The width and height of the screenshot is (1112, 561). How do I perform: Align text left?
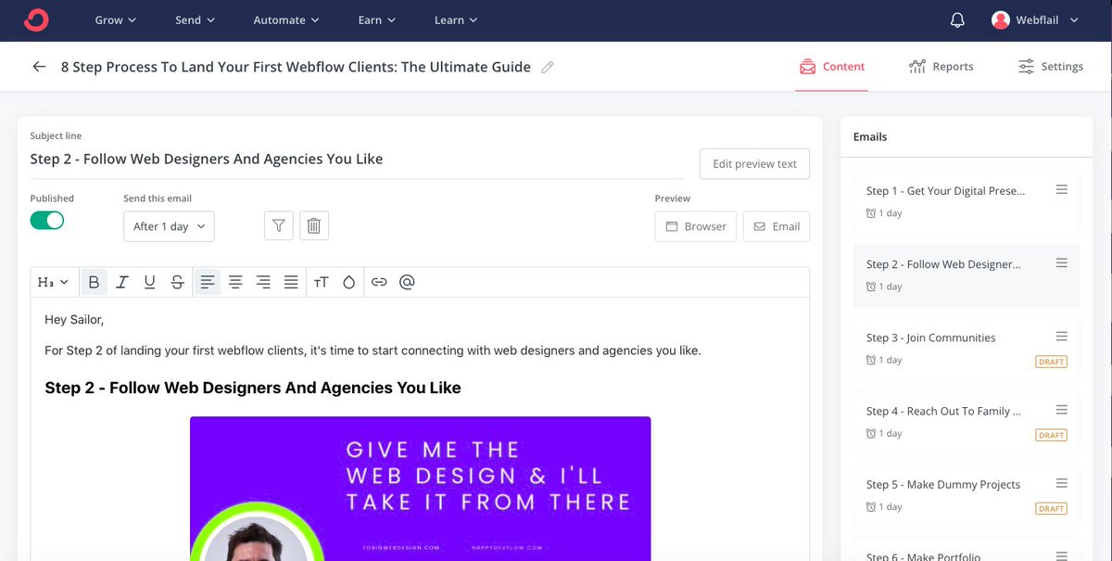coord(208,282)
